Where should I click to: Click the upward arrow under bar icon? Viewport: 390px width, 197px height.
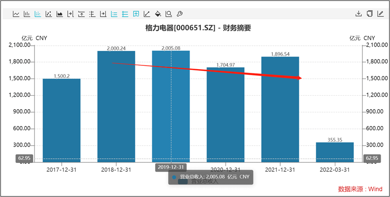click(x=81, y=14)
